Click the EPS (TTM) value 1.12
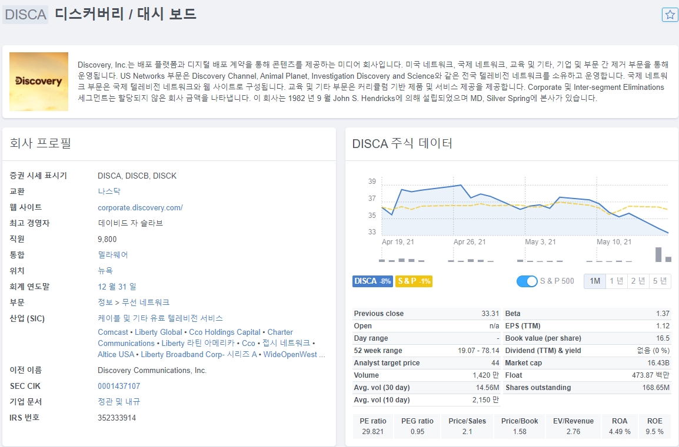Image resolution: width=679 pixels, height=447 pixels. [663, 326]
